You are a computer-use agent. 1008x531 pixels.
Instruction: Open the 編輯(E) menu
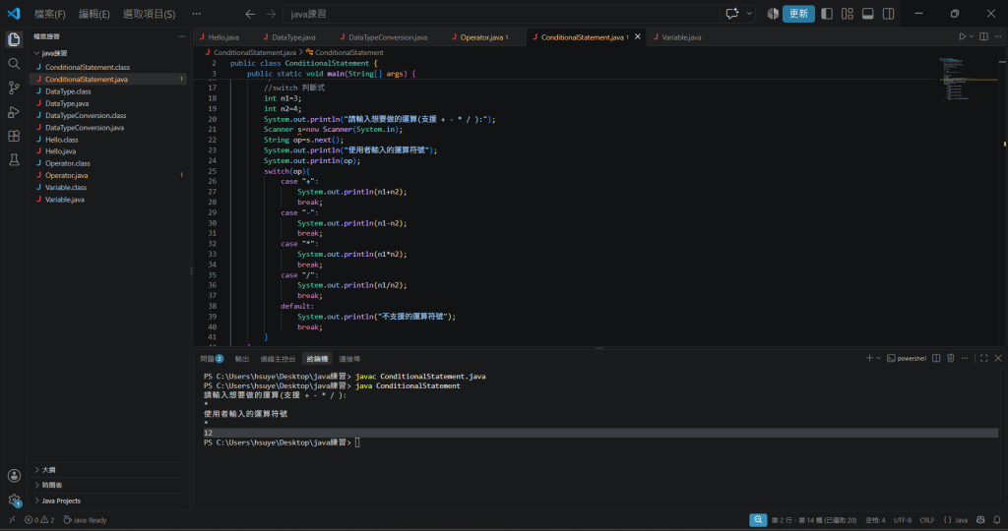94,14
